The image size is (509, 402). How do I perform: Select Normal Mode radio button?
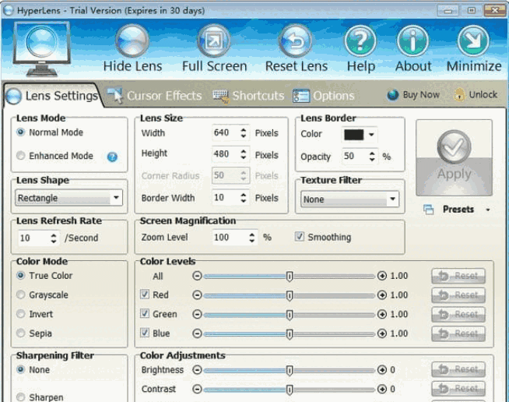(21, 132)
